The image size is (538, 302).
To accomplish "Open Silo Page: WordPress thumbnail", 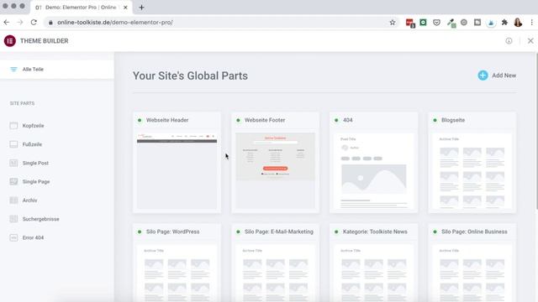I will pyautogui.click(x=177, y=273).
